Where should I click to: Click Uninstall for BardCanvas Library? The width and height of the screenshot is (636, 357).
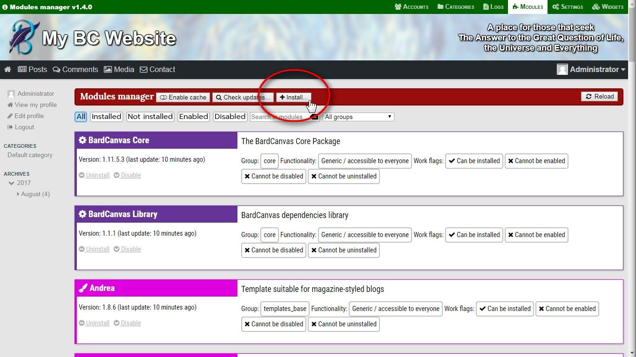point(94,249)
